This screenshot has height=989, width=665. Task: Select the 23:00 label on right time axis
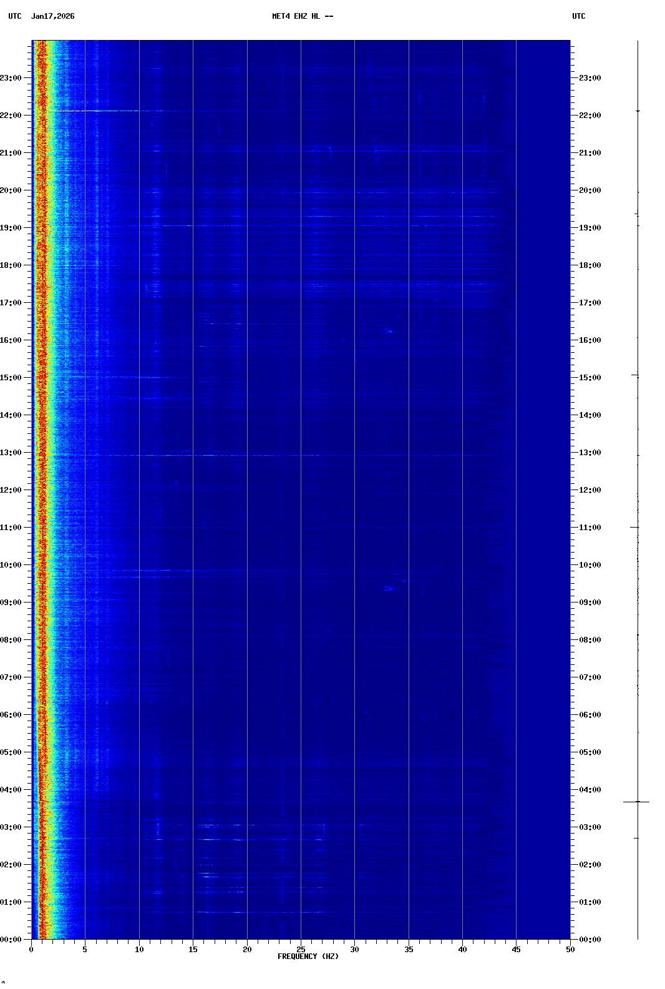click(590, 78)
